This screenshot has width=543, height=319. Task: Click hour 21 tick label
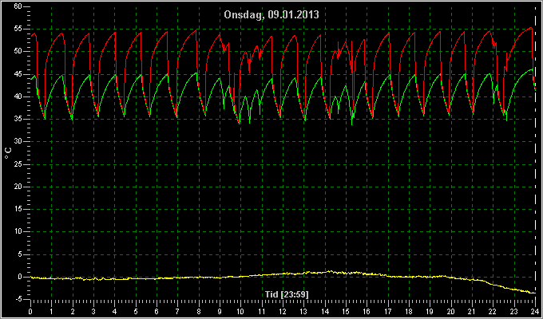coord(472,311)
